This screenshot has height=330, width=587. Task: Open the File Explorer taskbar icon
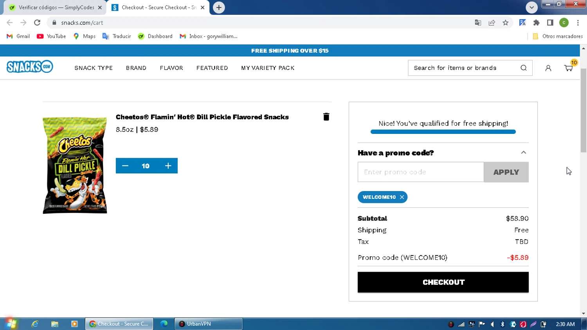click(x=55, y=324)
